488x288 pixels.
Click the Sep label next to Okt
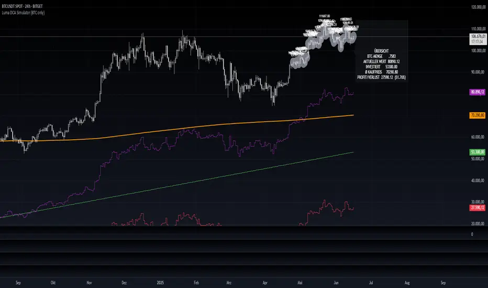pyautogui.click(x=18, y=283)
